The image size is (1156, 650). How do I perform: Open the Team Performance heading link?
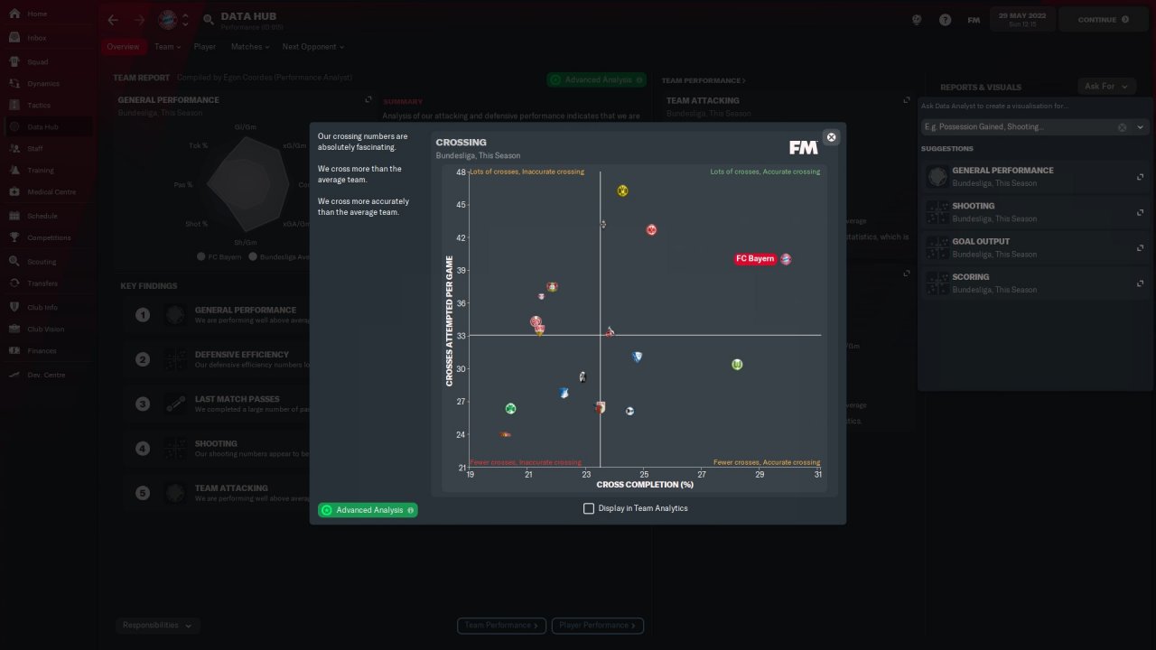704,80
